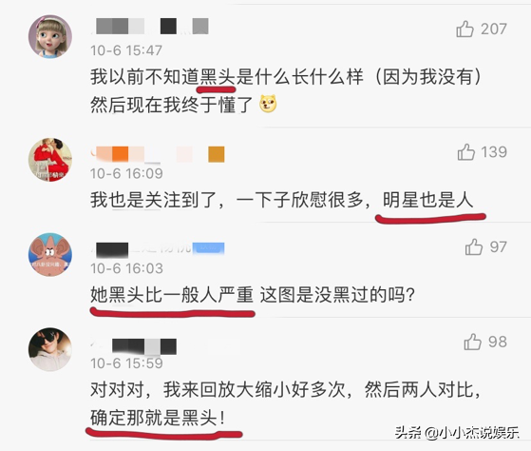Click the 头条 @小小杰说娱乐 watermark
The image size is (531, 451).
coord(457,433)
